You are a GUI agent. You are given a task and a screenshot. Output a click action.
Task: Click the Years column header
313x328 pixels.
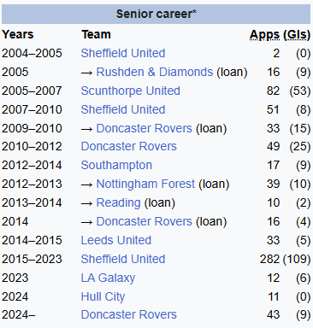tap(18, 34)
